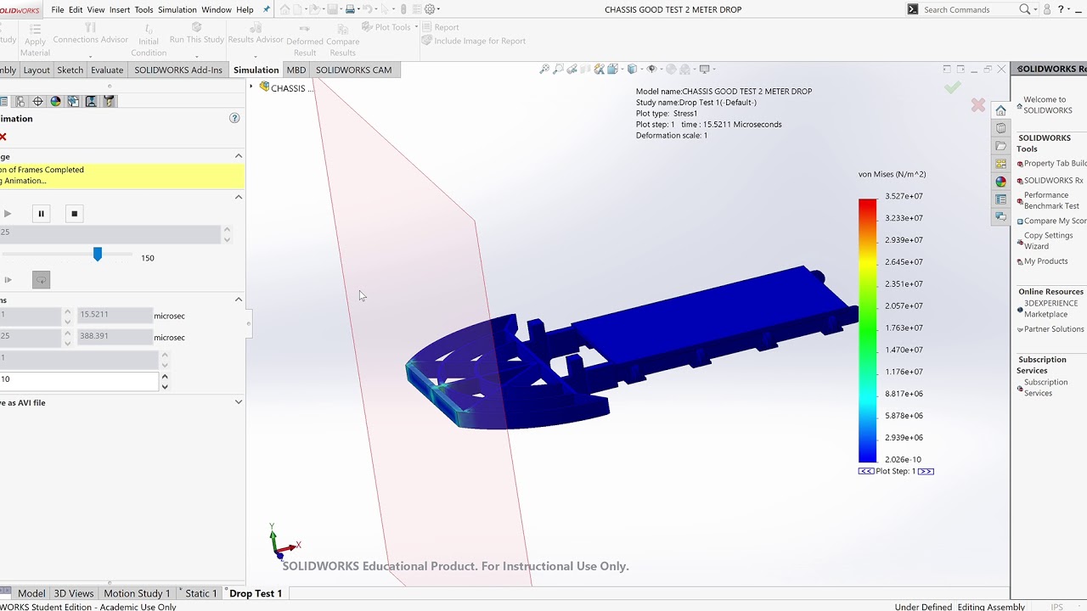Expand the Save as AVI file section
The image size is (1087, 611).
click(x=239, y=402)
